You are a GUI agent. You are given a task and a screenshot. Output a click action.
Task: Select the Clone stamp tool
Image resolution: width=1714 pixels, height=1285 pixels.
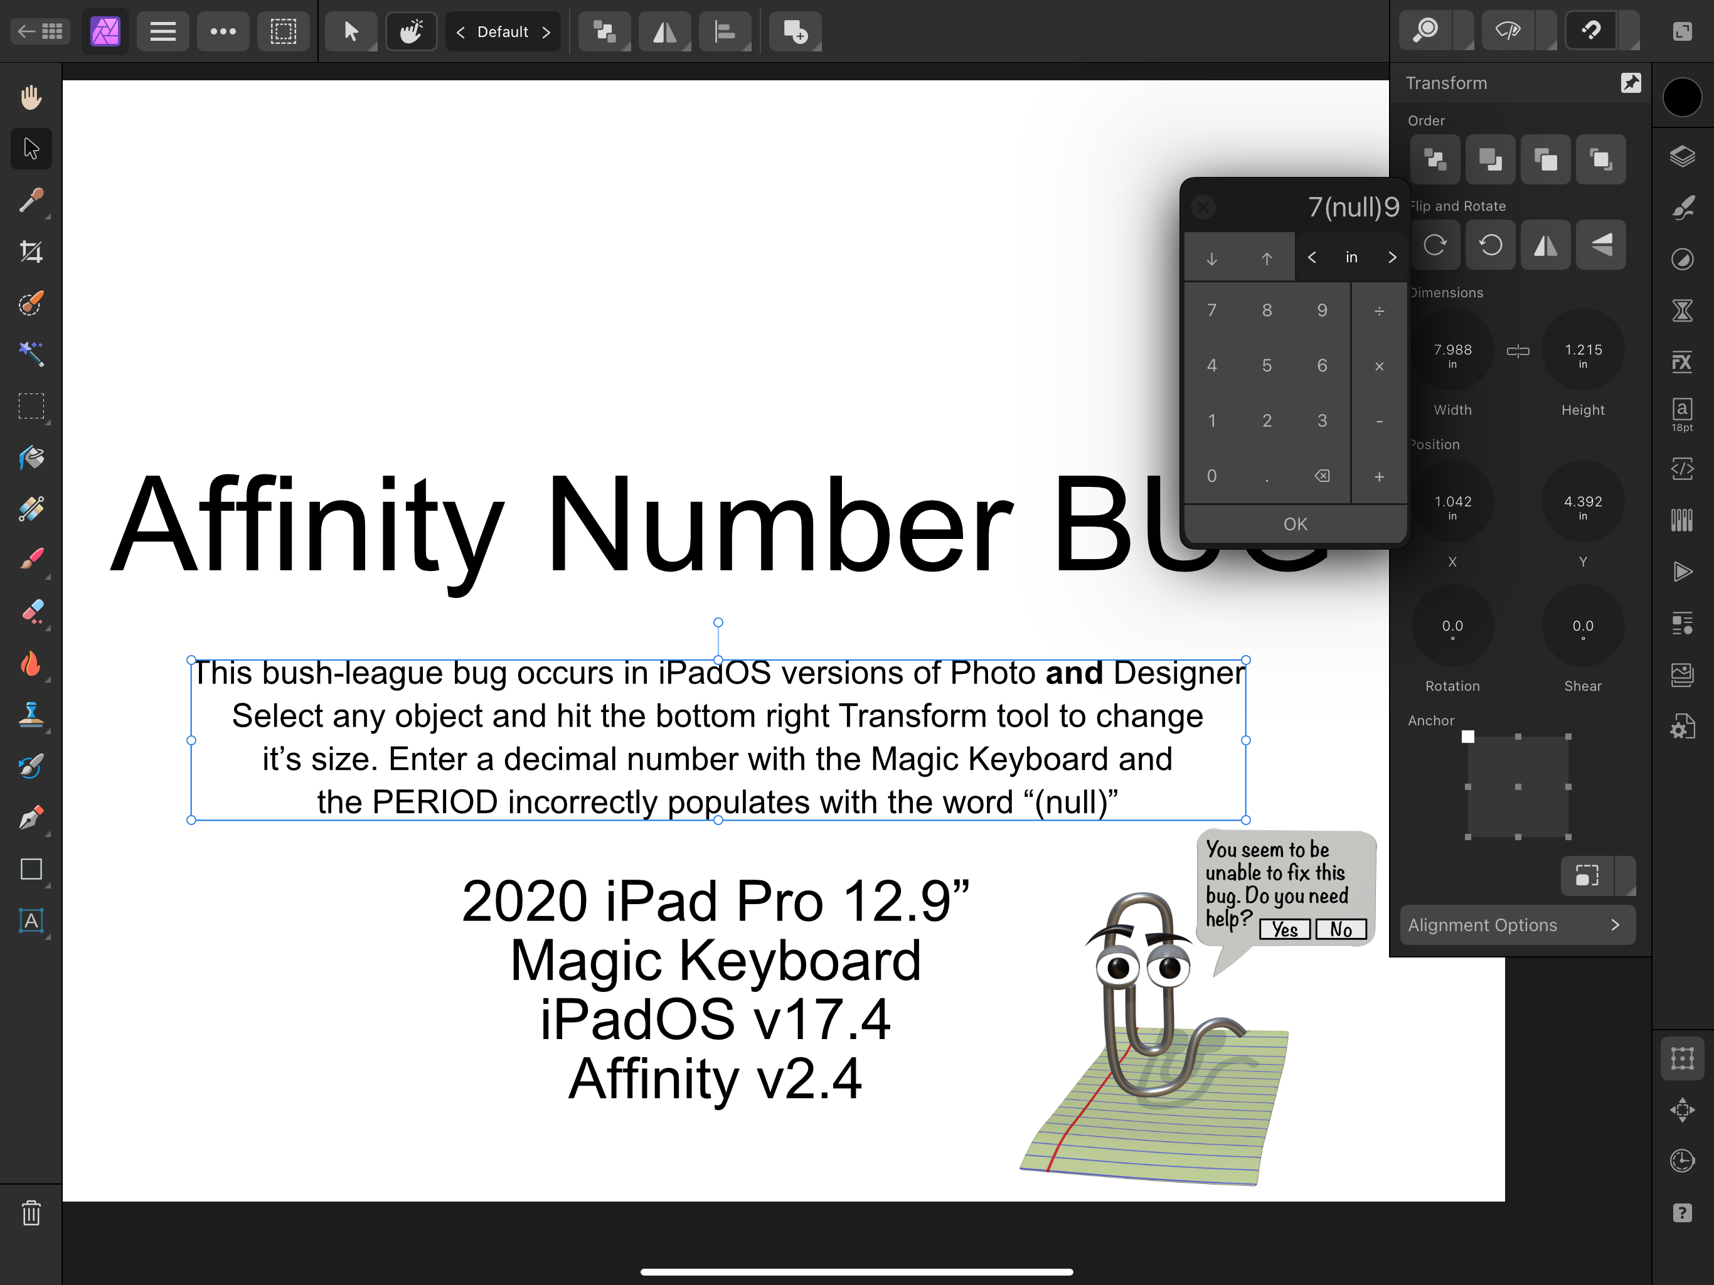[x=31, y=715]
